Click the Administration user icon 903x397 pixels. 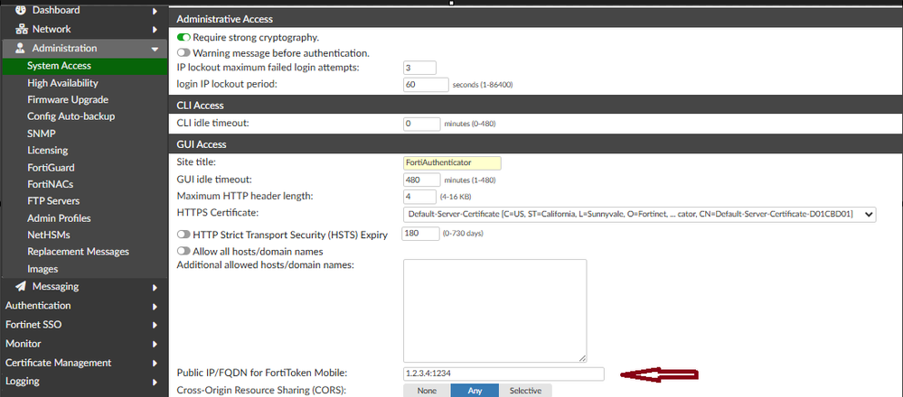20,48
